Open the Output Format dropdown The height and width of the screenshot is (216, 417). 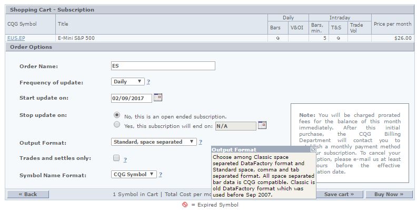tap(154, 142)
